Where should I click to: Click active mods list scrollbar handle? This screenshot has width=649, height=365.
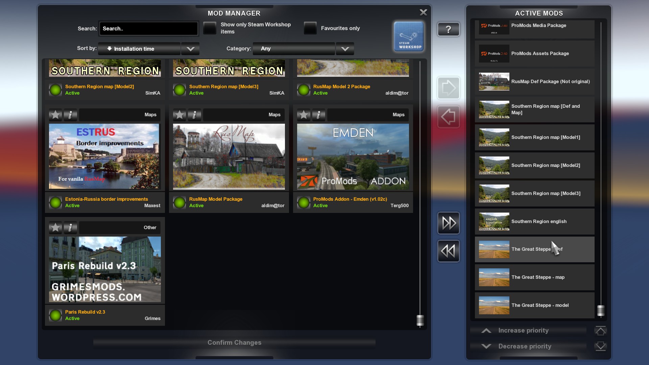601,311
